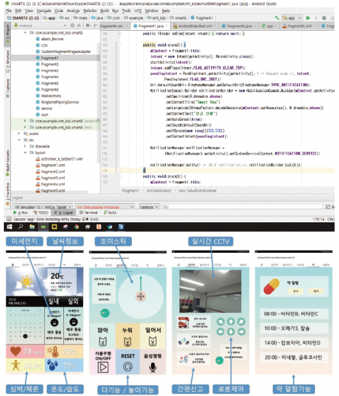Viewport: 339px width, 396px height.
Task: Open the app run configuration dropdown
Action: point(292,18)
